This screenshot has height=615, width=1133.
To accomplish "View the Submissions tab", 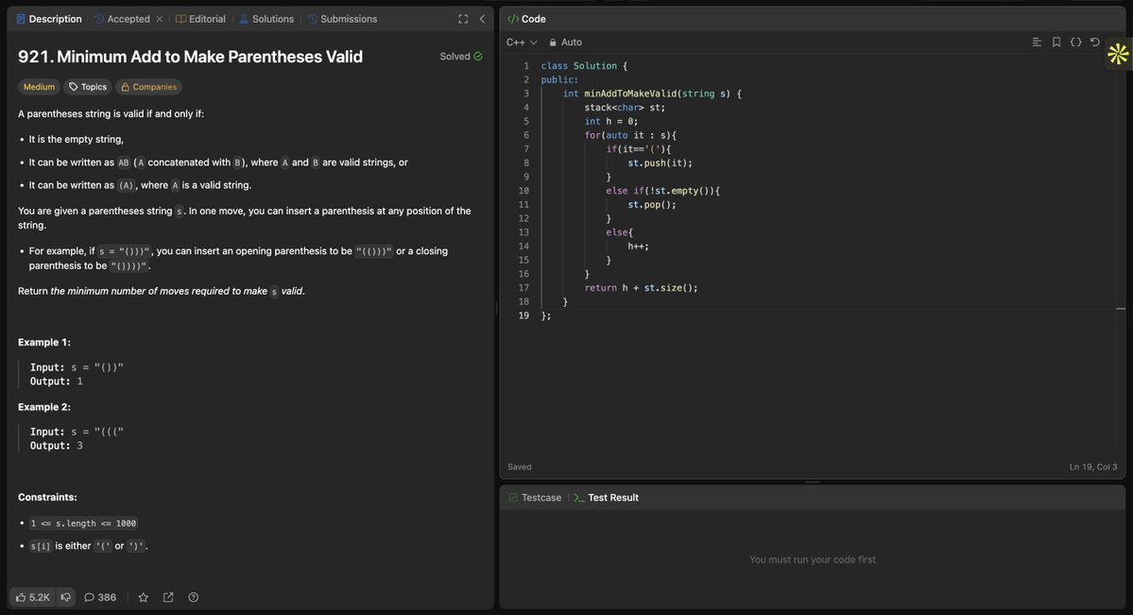I will pyautogui.click(x=342, y=19).
